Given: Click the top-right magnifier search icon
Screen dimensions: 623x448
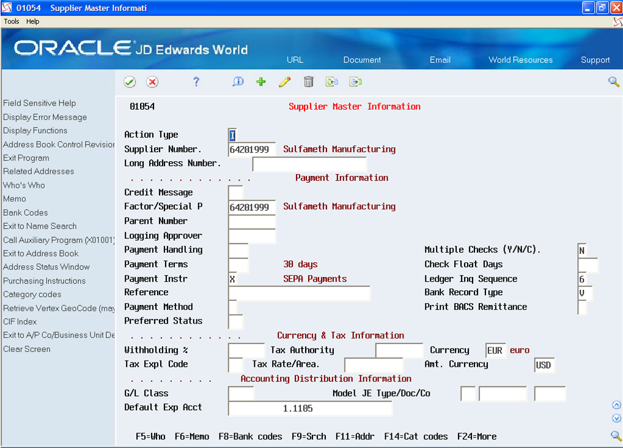Looking at the screenshot, I should [614, 82].
